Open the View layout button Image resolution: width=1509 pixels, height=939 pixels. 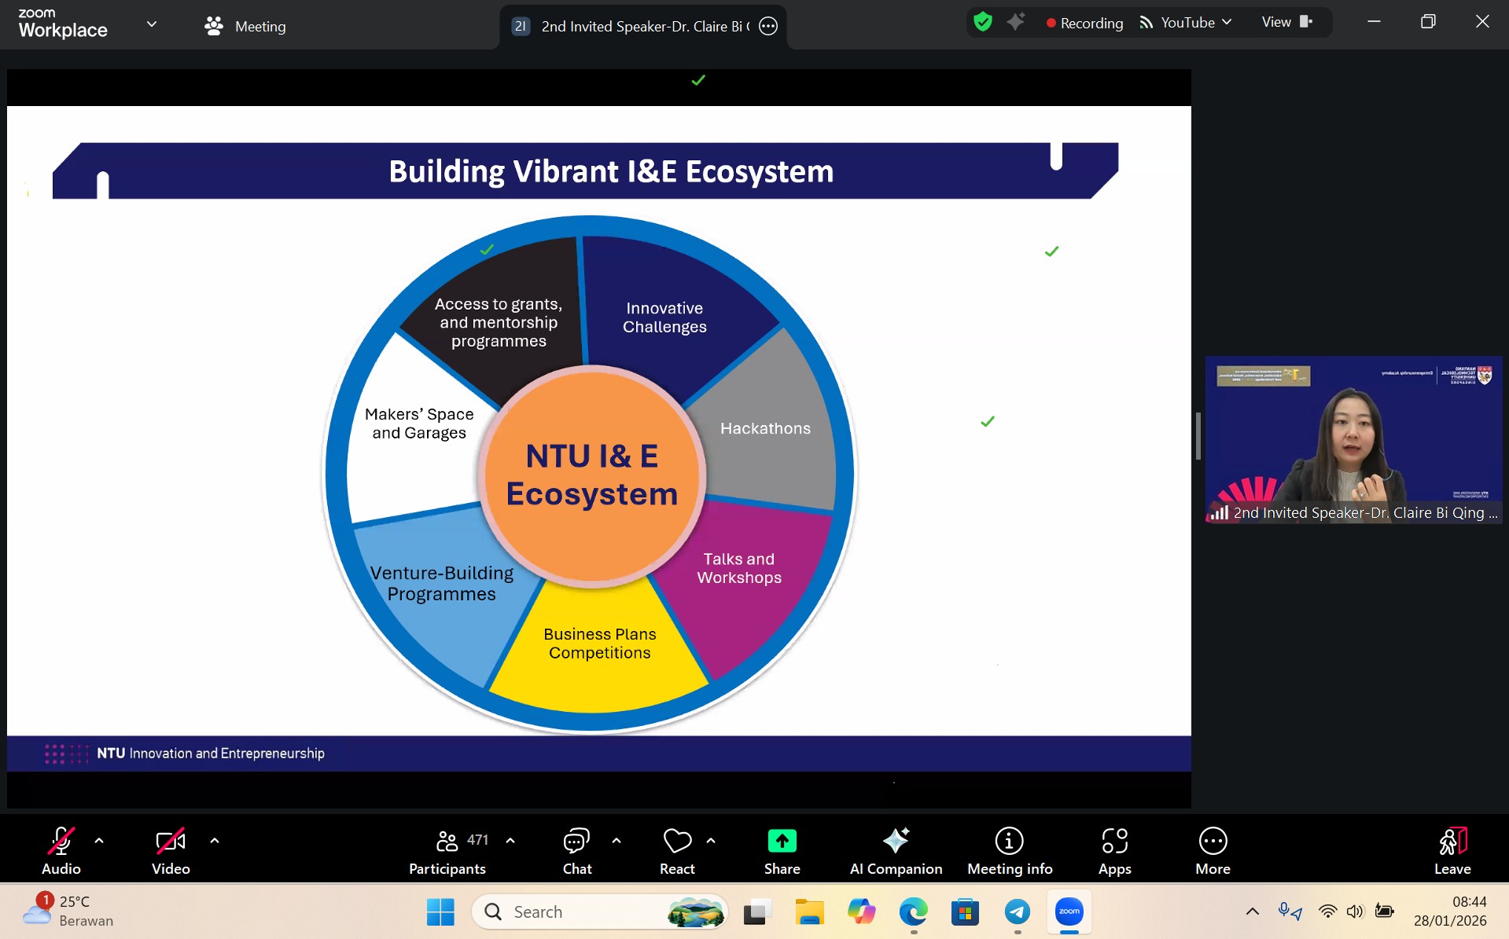click(x=1286, y=22)
